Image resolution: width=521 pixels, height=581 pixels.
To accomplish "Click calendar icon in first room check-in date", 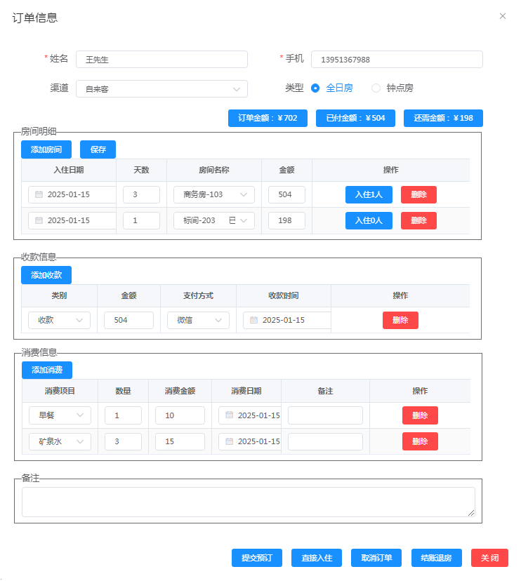I will 39,194.
